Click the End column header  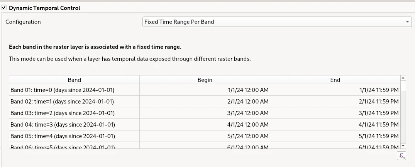pyautogui.click(x=335, y=80)
